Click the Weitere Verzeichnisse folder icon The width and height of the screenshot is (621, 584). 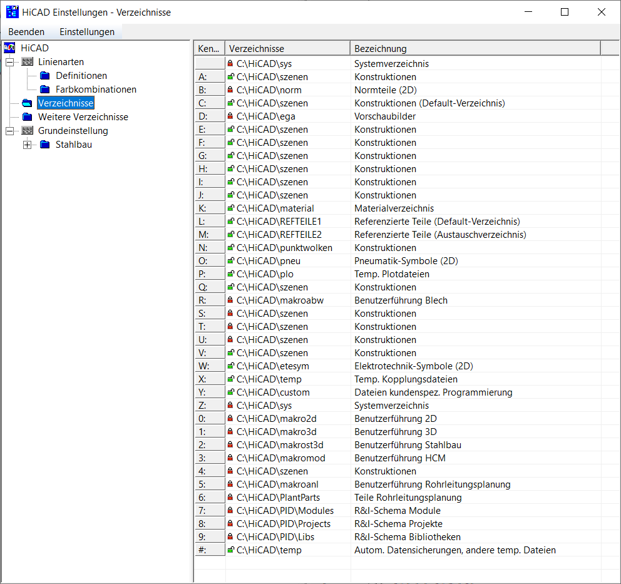point(27,117)
